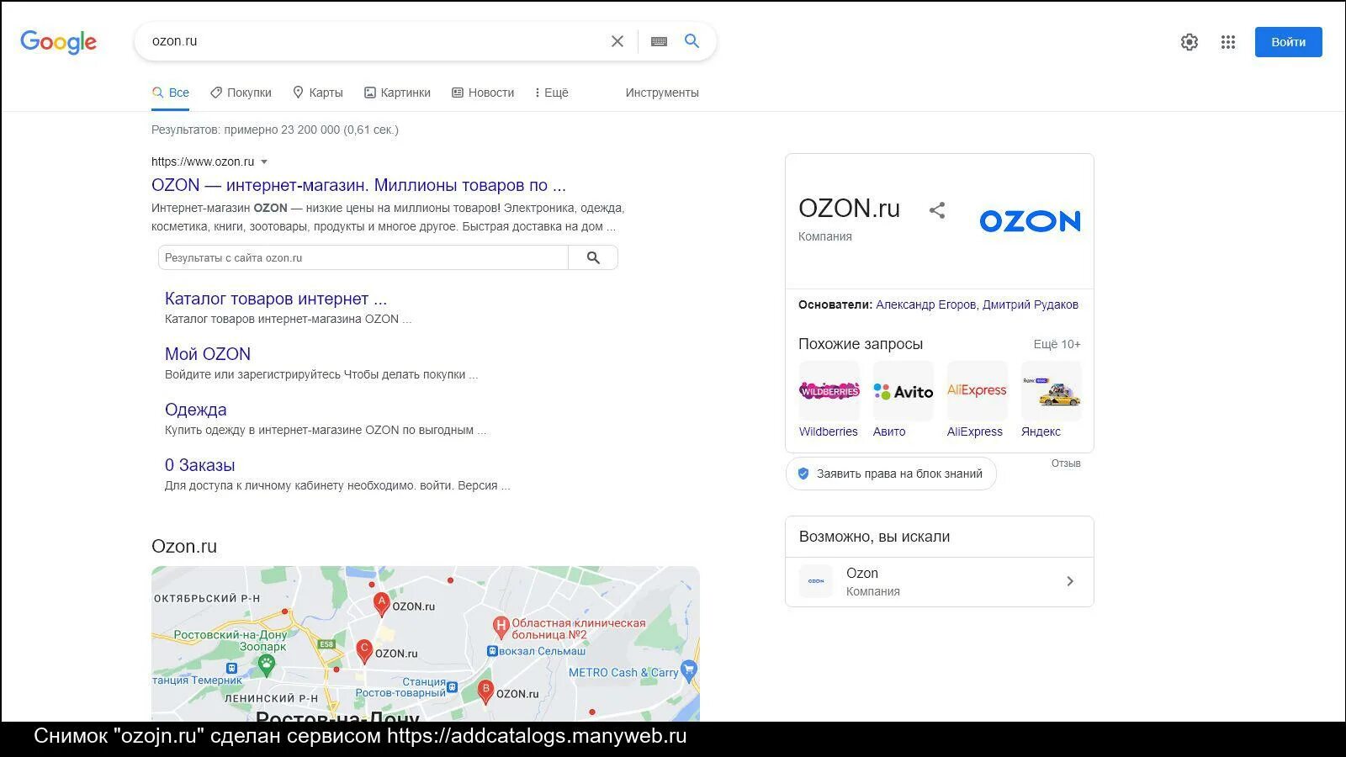The image size is (1346, 757).
Task: Click the share icon beside OZON.ru
Action: [x=937, y=210]
